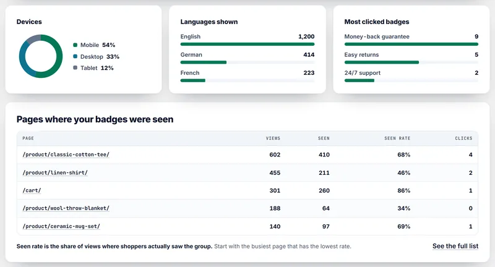Click the Money-back guarantee bar
This screenshot has width=495, height=267.
point(411,44)
